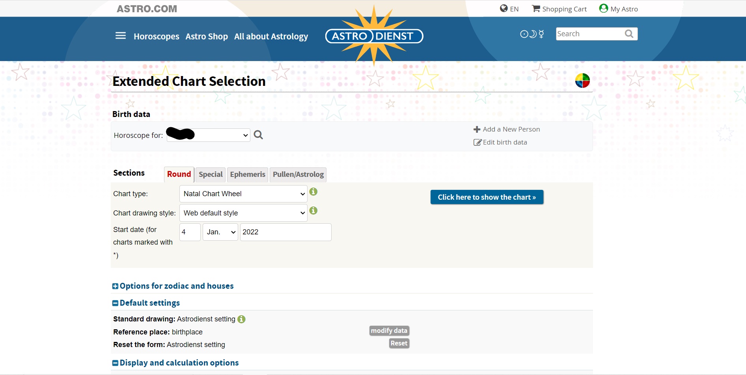This screenshot has height=375, width=746.
Task: Click the EN language link
Action: pyautogui.click(x=514, y=9)
